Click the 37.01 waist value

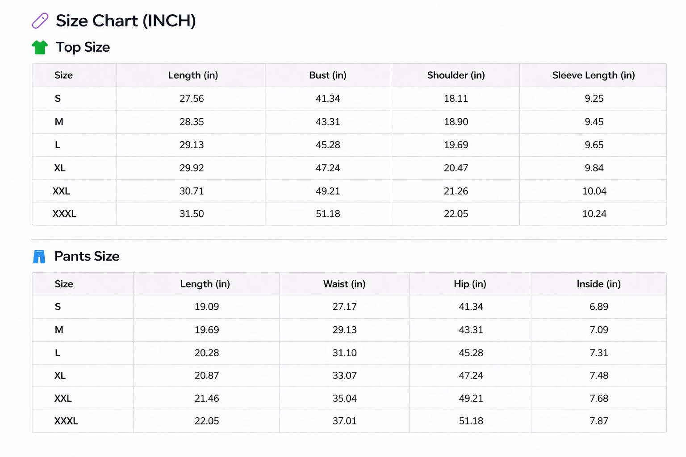(344, 421)
